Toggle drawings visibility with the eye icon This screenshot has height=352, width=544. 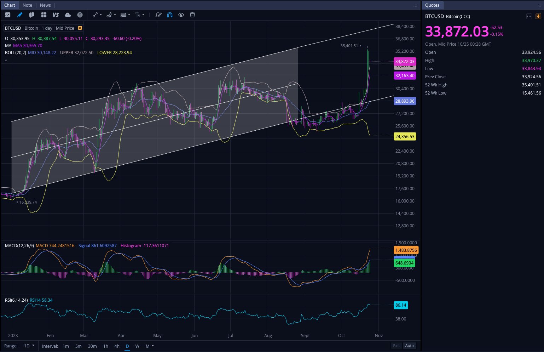(181, 15)
